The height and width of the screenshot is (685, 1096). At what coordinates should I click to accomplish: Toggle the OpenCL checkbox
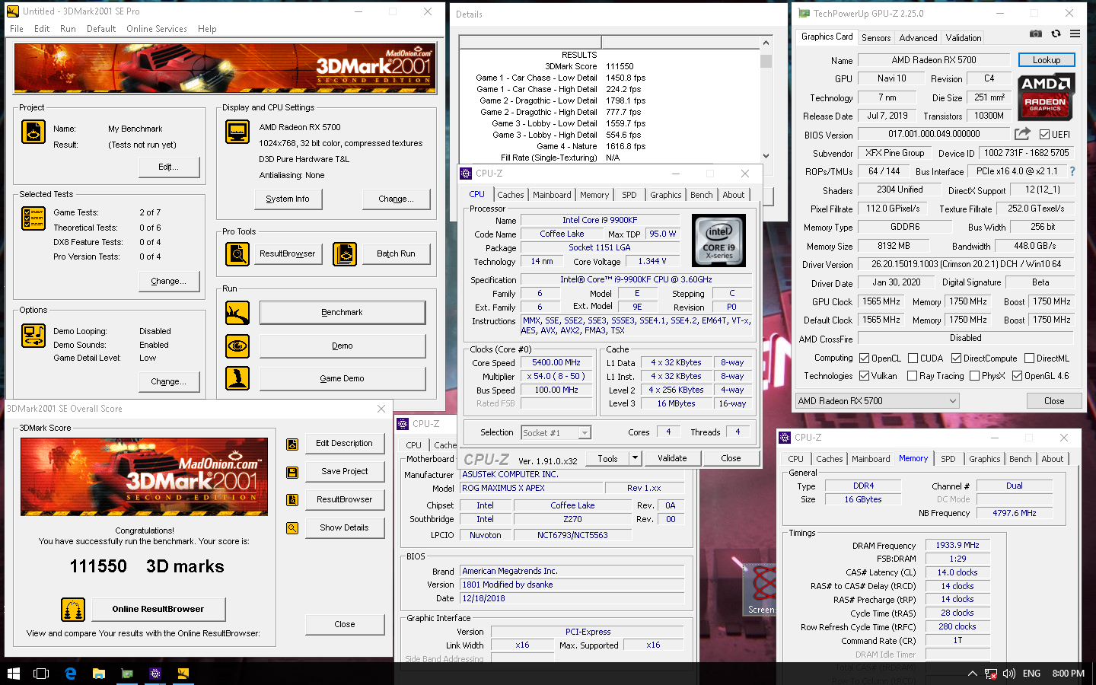tap(864, 358)
